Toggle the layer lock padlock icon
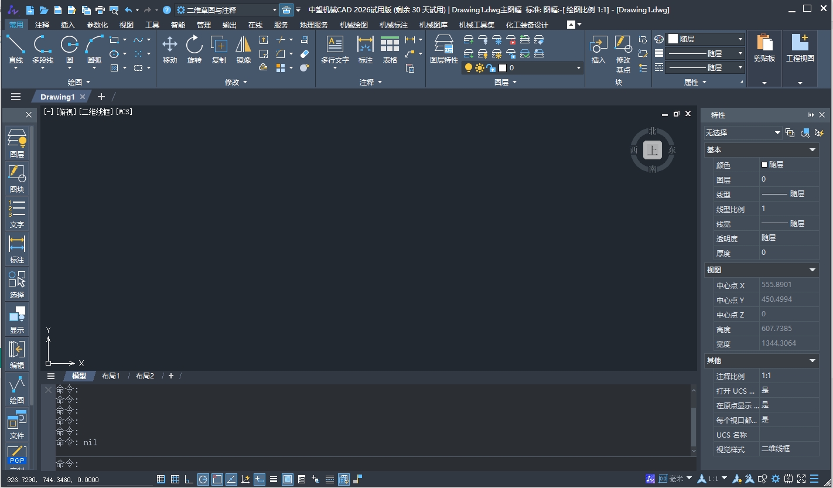 click(x=491, y=68)
